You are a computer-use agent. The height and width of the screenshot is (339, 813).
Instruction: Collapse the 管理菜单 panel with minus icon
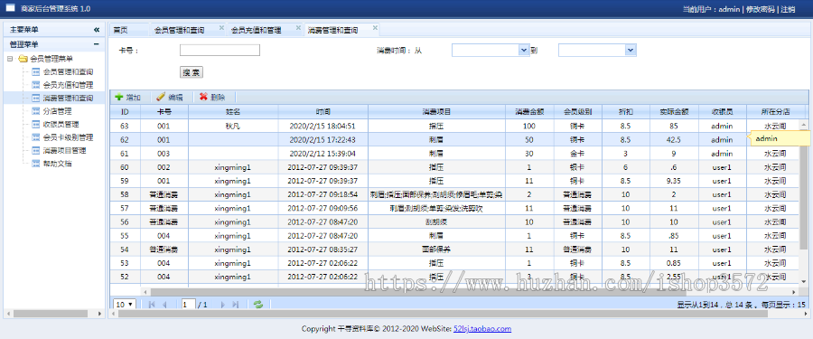[x=97, y=44]
